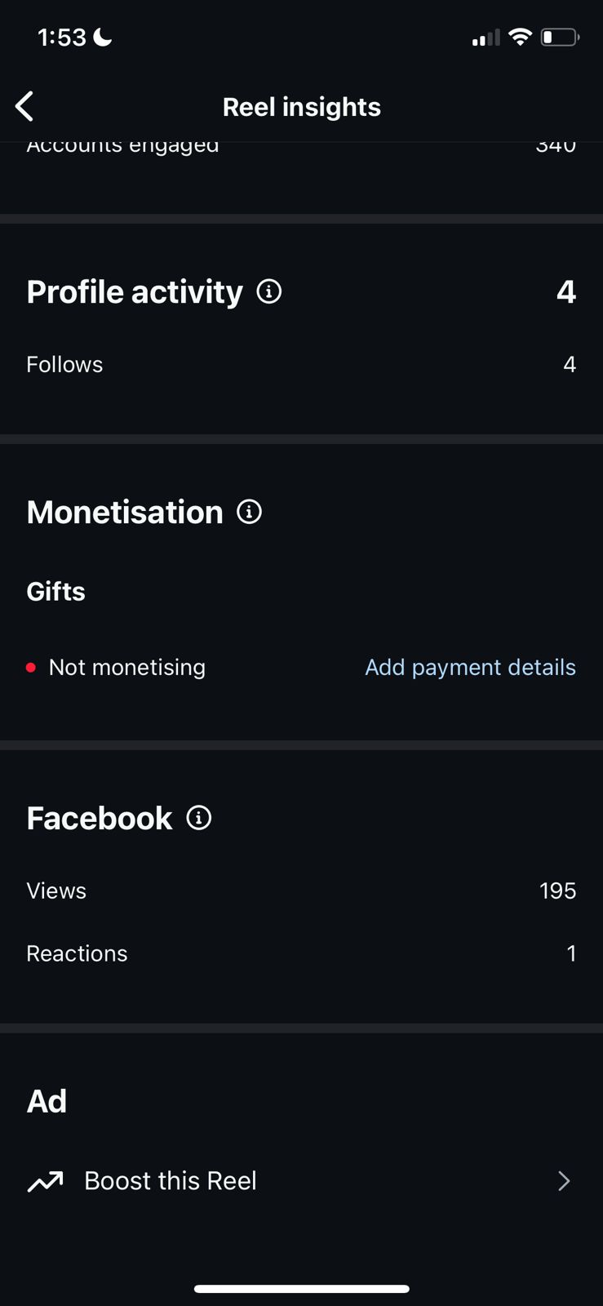The image size is (603, 1306).
Task: Tap the home indicator bar
Action: [x=301, y=1289]
